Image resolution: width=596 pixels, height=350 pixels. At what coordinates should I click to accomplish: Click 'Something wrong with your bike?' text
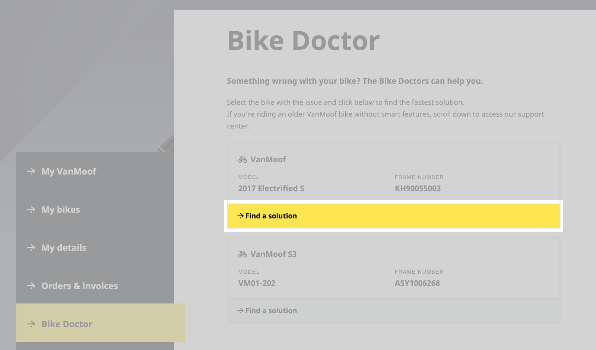pyautogui.click(x=294, y=81)
